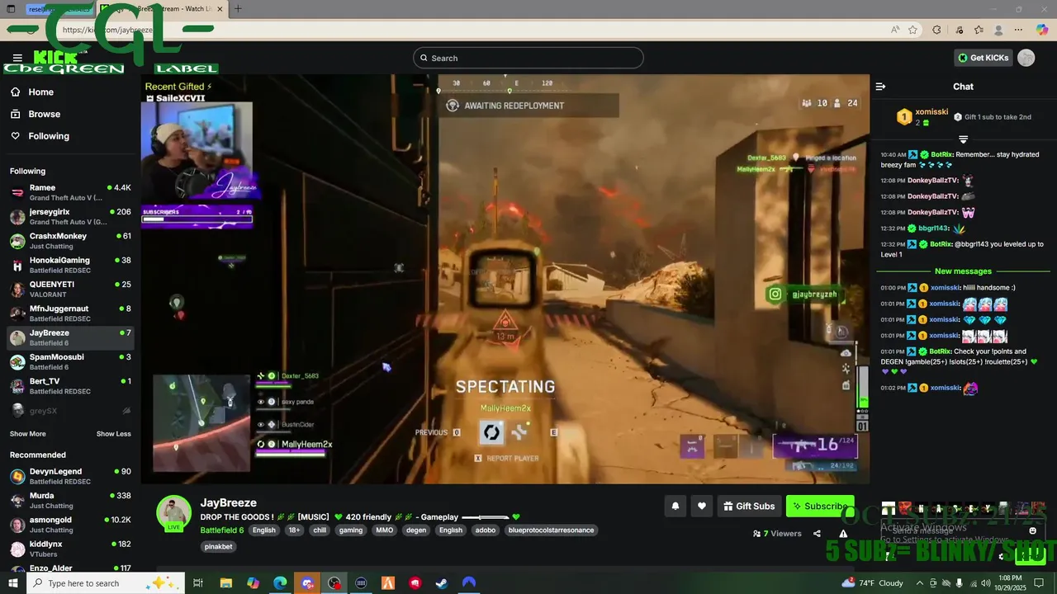Click the chat emoji picker icon
1057x594 pixels.
[1033, 531]
